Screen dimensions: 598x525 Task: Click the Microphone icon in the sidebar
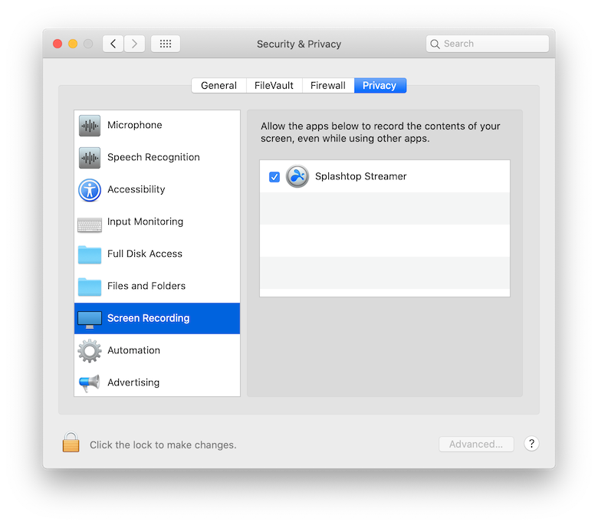tap(90, 126)
